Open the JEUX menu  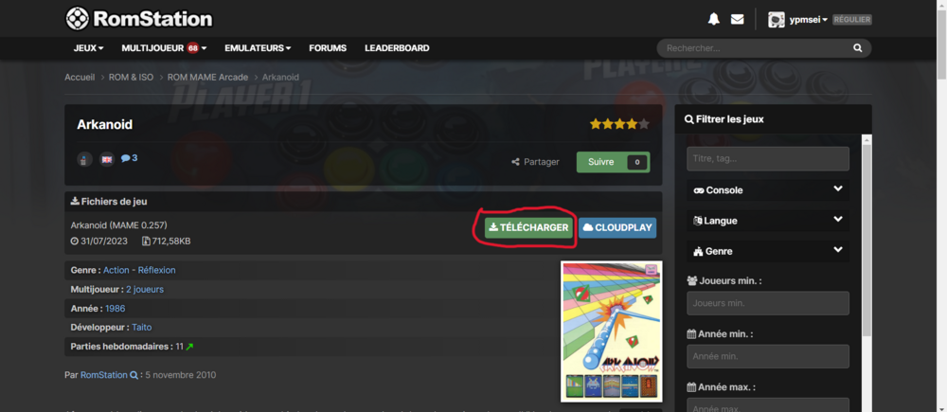tap(88, 48)
